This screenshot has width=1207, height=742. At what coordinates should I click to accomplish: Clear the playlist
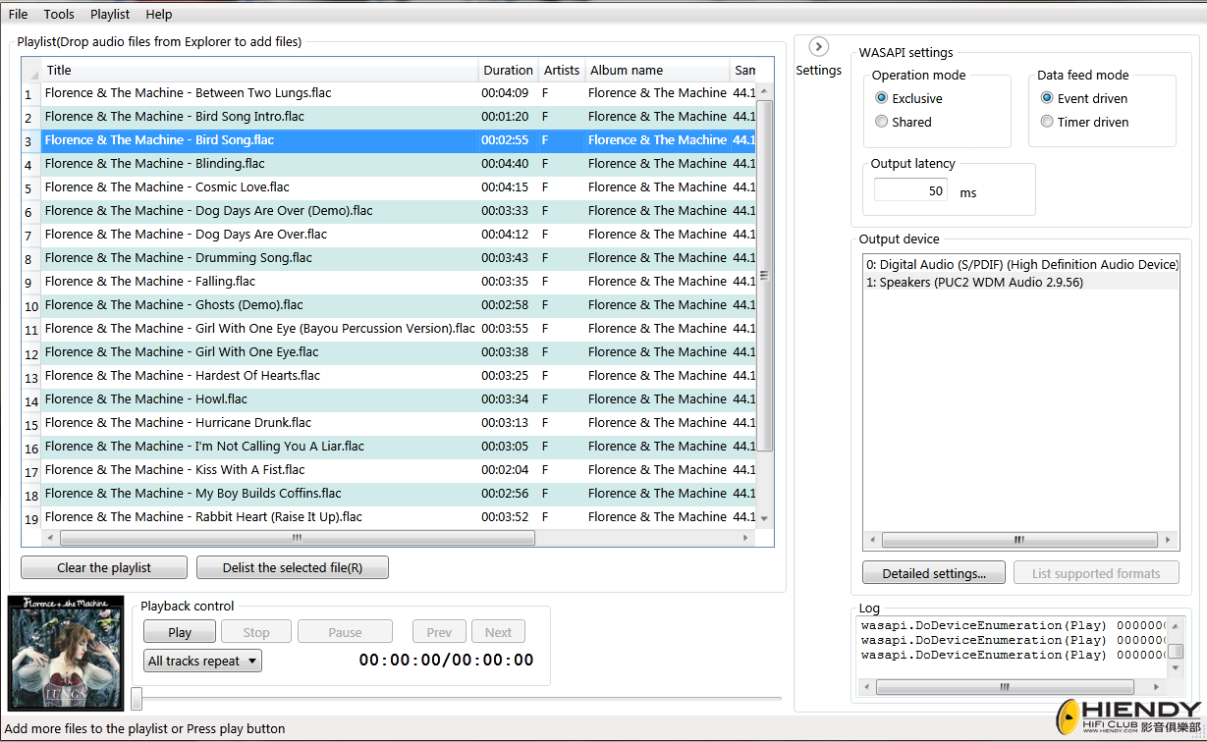[x=103, y=567]
